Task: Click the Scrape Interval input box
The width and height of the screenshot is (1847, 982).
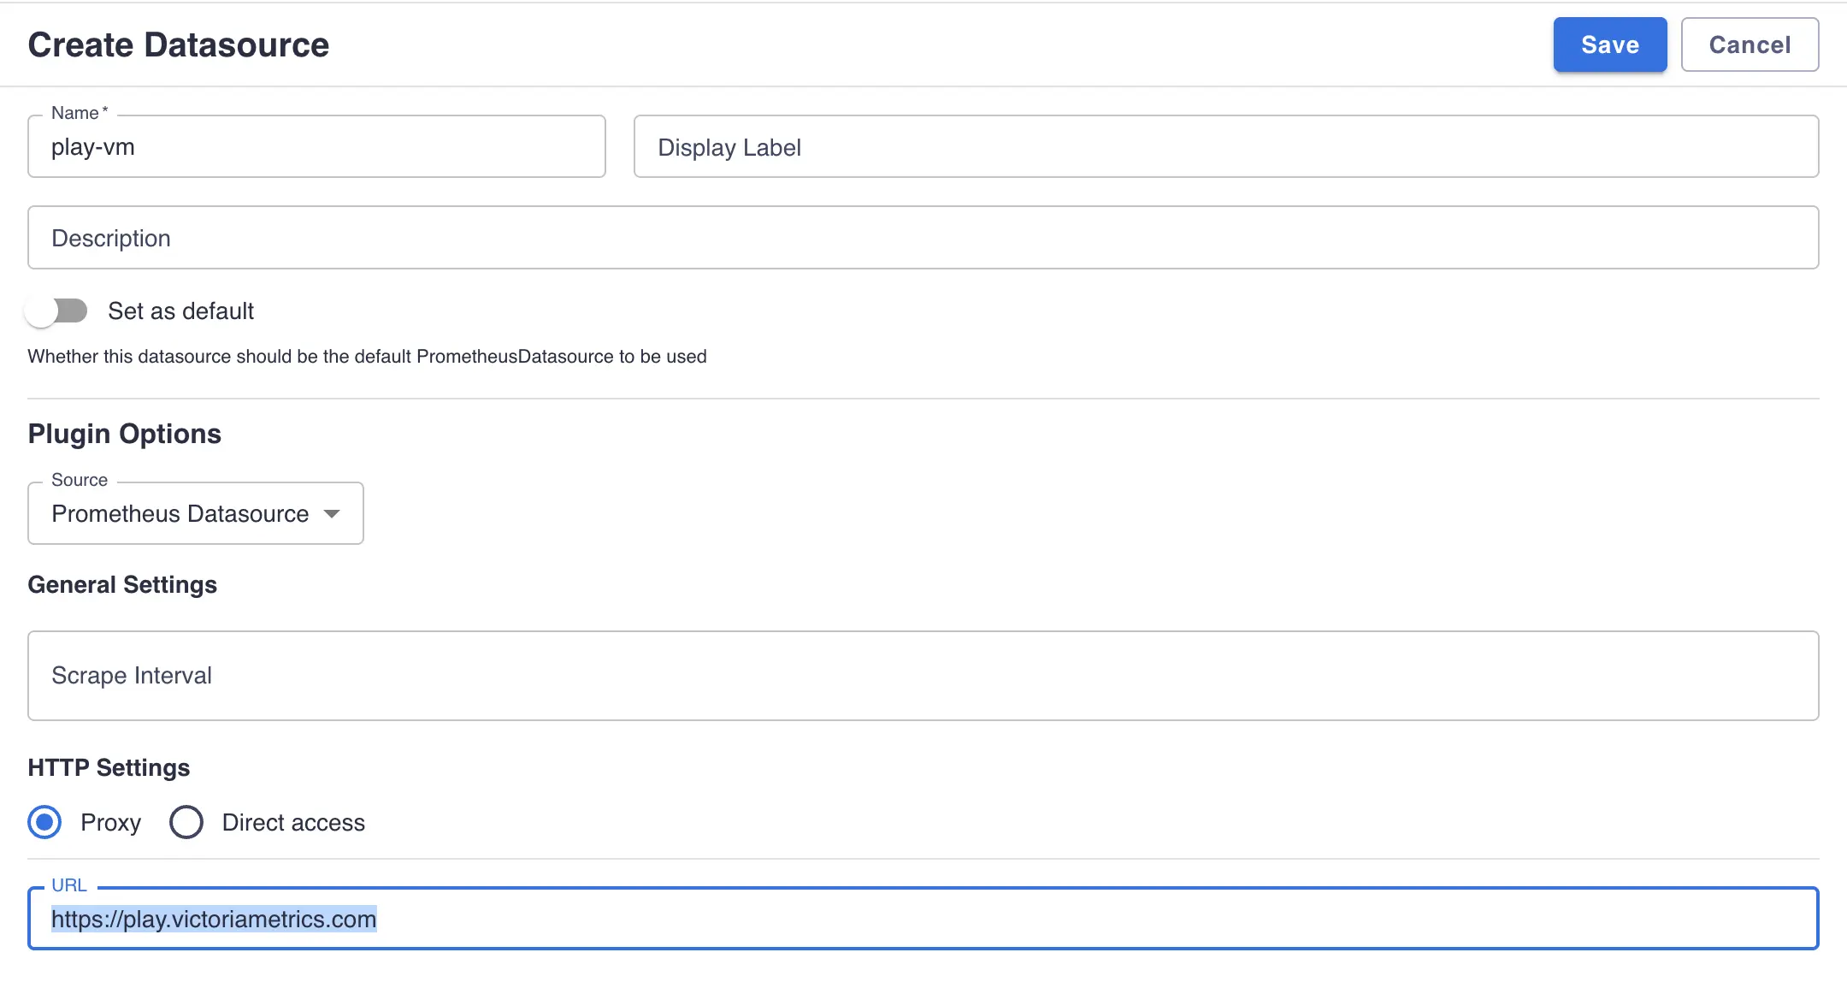Action: 923,676
